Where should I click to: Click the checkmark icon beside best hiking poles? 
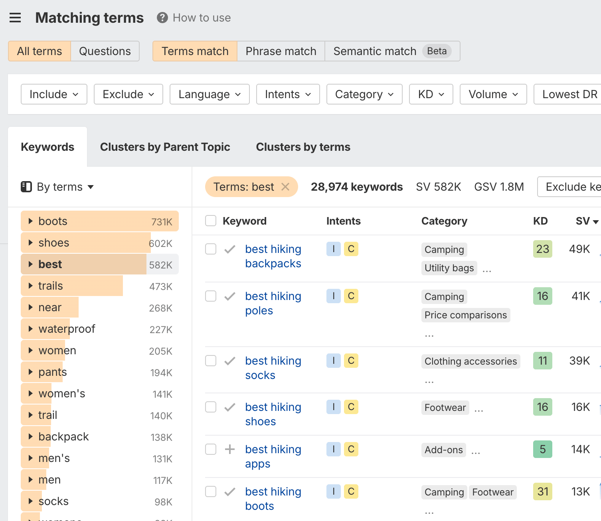click(x=229, y=296)
